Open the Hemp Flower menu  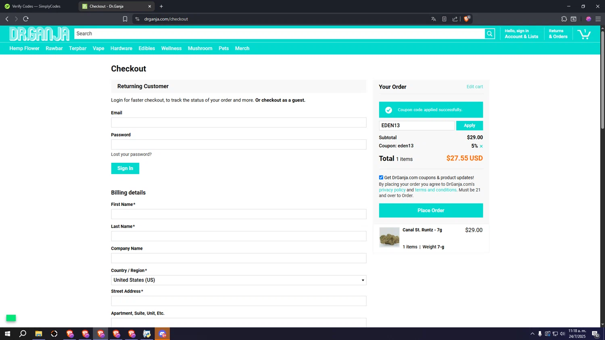point(25,48)
